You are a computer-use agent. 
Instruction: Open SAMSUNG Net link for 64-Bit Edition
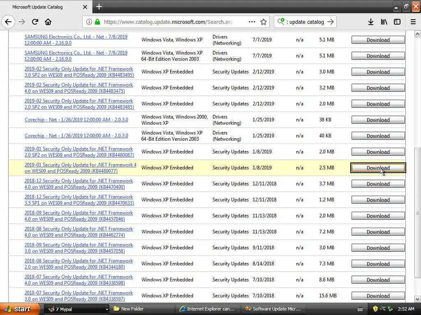[x=76, y=56]
